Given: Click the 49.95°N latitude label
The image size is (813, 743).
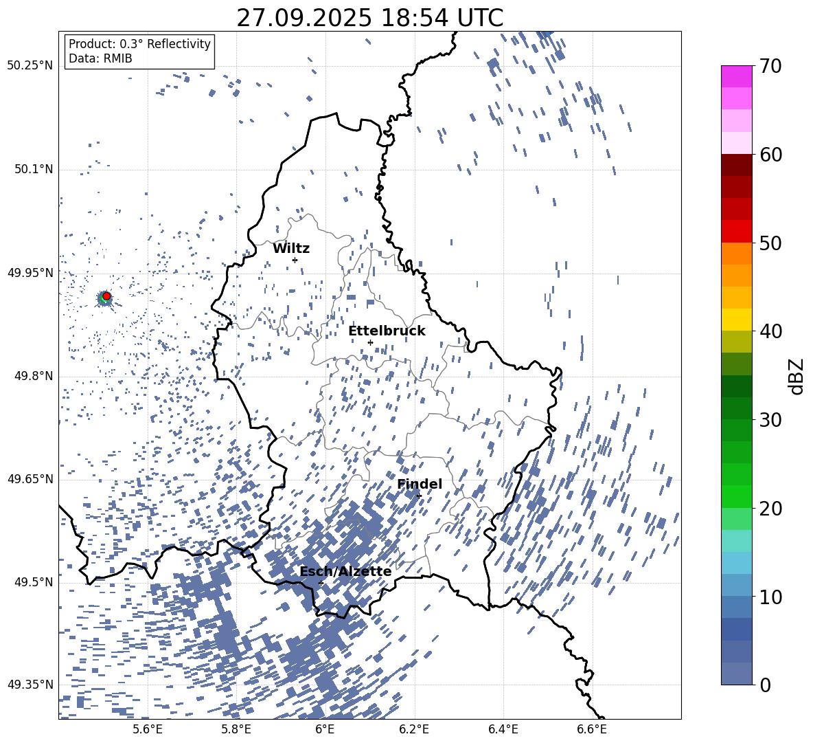Looking at the screenshot, I should click(x=30, y=272).
